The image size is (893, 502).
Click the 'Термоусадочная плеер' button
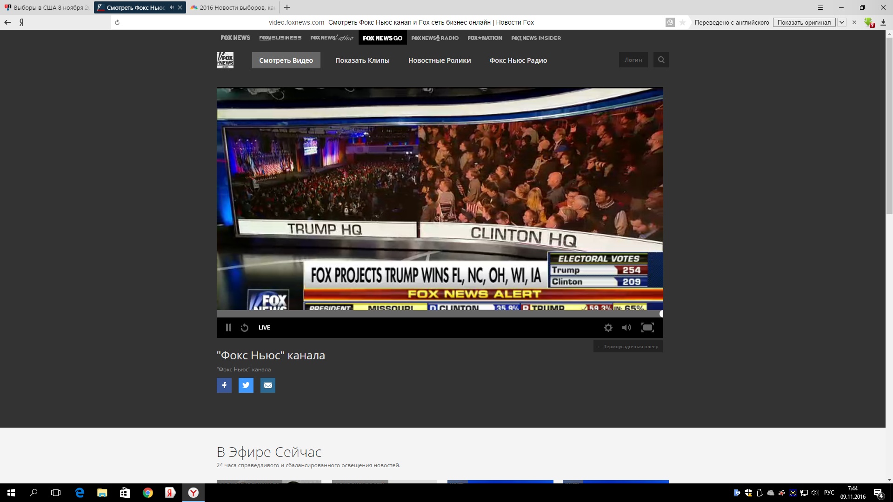628,346
